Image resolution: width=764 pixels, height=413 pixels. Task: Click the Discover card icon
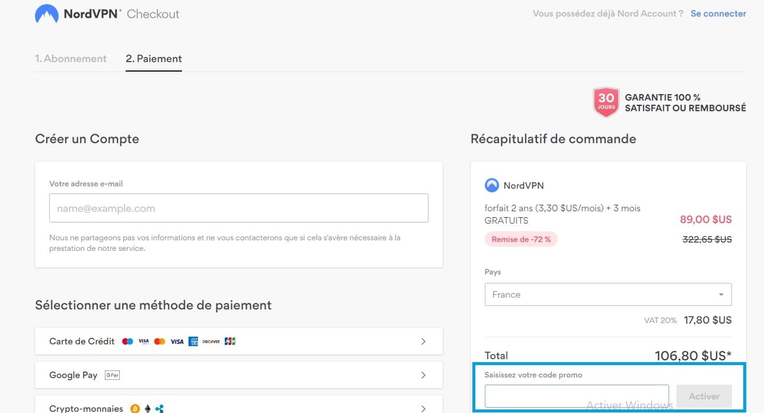click(x=210, y=341)
